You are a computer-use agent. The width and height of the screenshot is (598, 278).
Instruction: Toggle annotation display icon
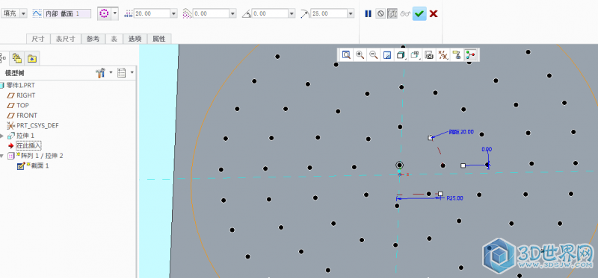coord(456,55)
